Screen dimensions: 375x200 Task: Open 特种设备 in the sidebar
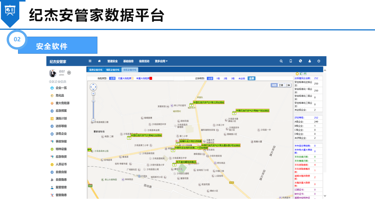(x=61, y=149)
